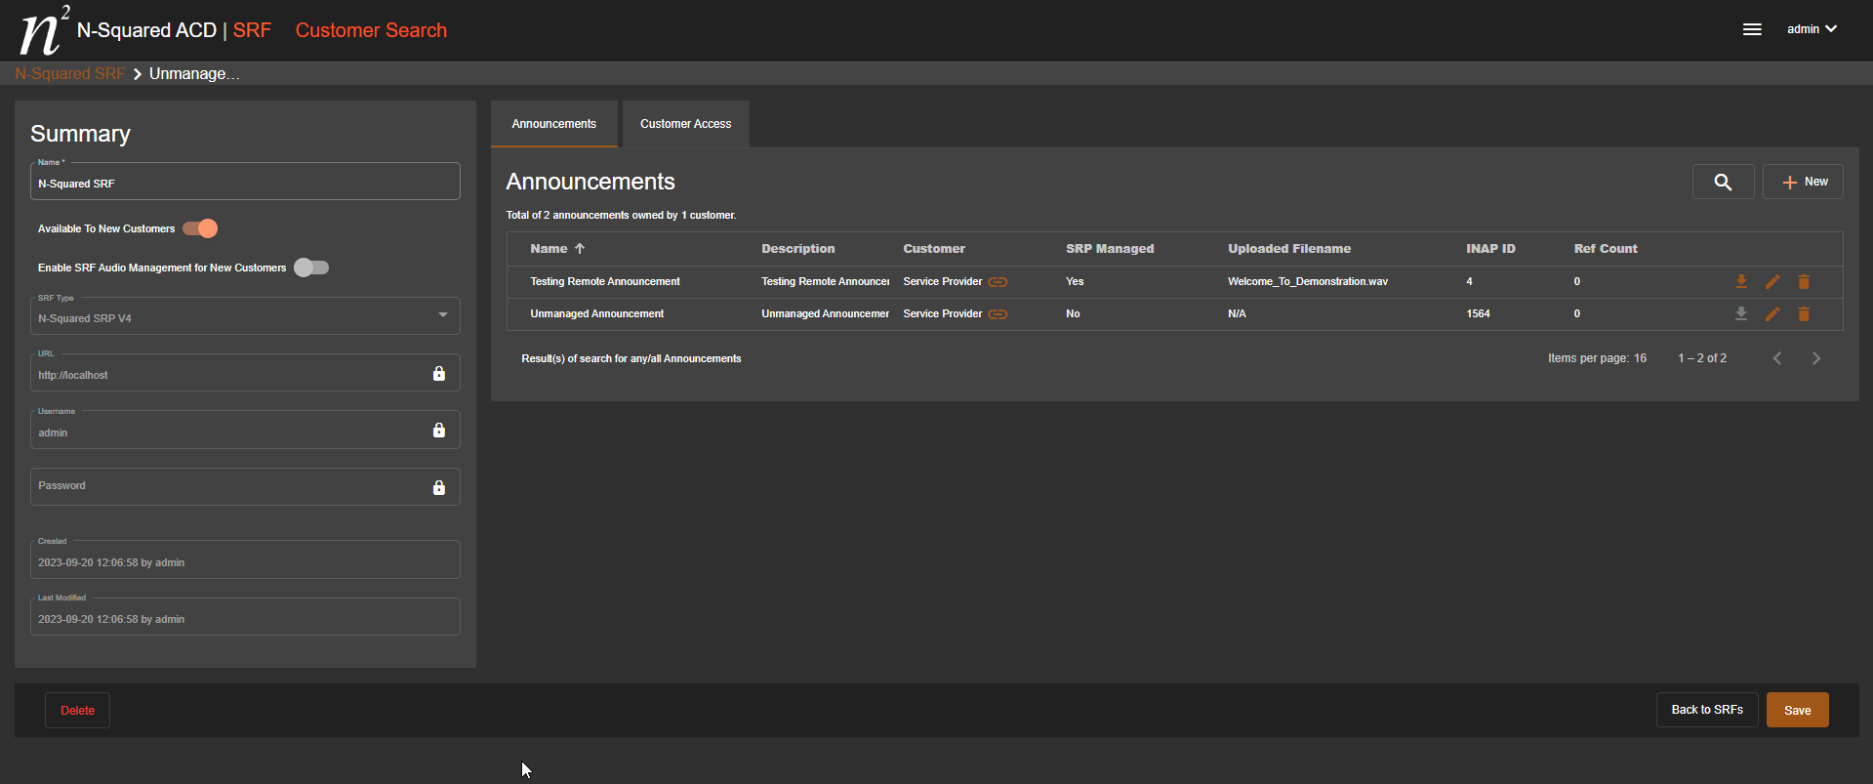Edit the Testing Remote Announcement row
Viewport: 1873px width, 784px height.
(1772, 282)
